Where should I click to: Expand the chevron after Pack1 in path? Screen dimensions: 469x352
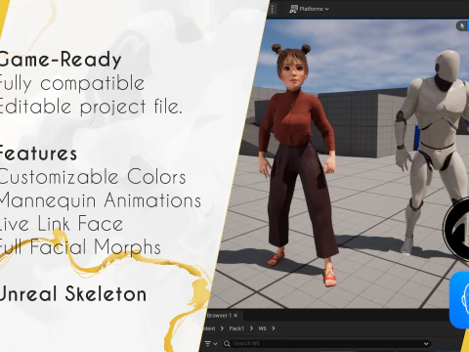pyautogui.click(x=251, y=329)
